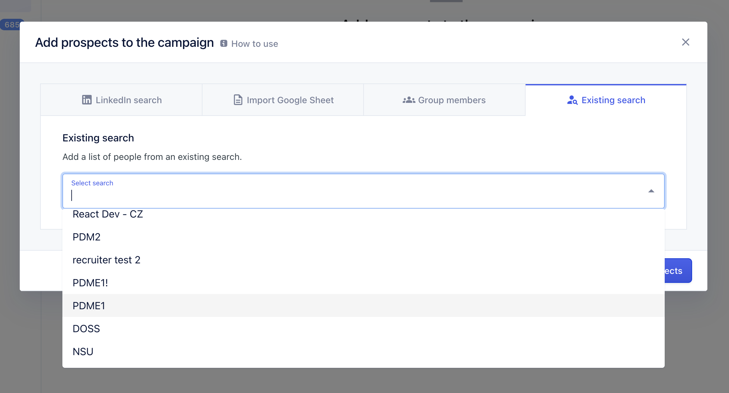
Task: Focus the Select search input field
Action: [364, 191]
